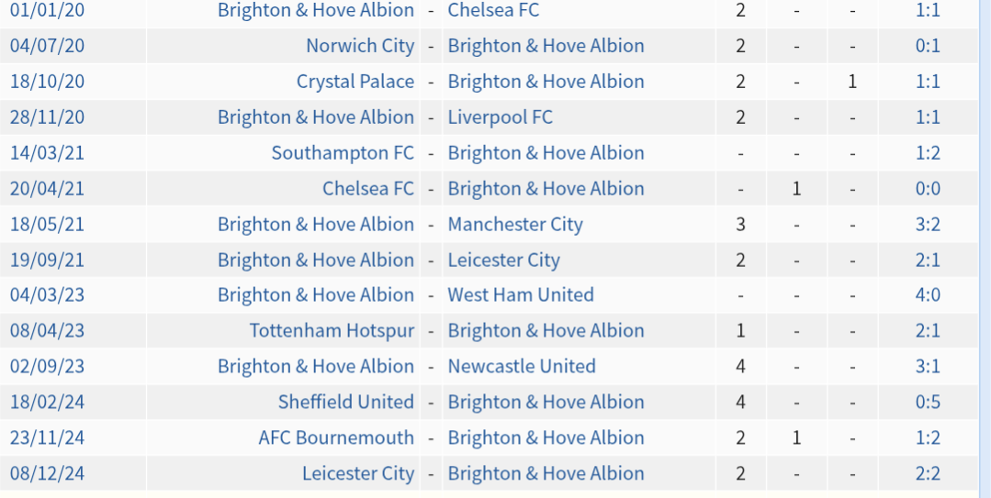
Task: Open the Sheffield United team link
Action: pyautogui.click(x=345, y=402)
